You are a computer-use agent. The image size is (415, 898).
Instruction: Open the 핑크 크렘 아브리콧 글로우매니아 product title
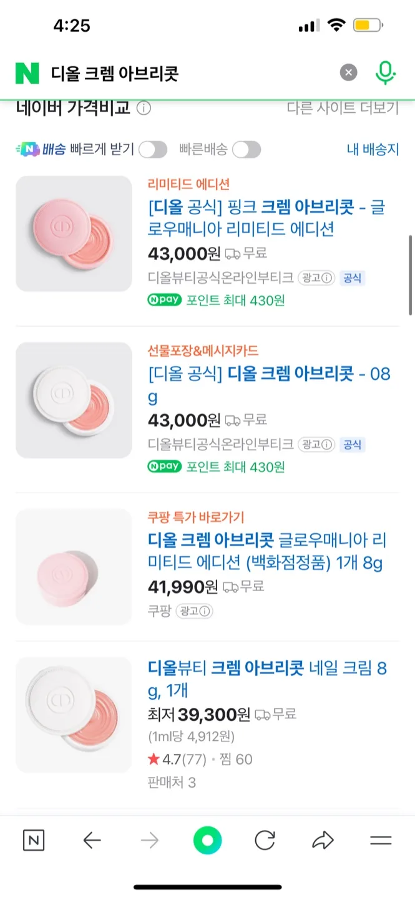266,218
